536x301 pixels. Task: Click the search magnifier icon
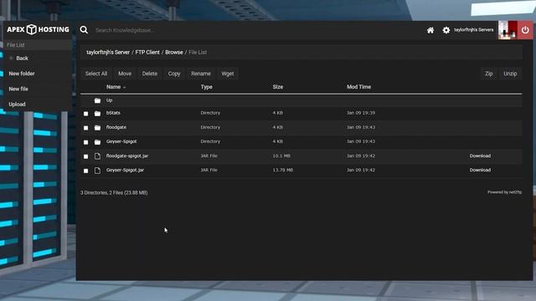[x=84, y=30]
